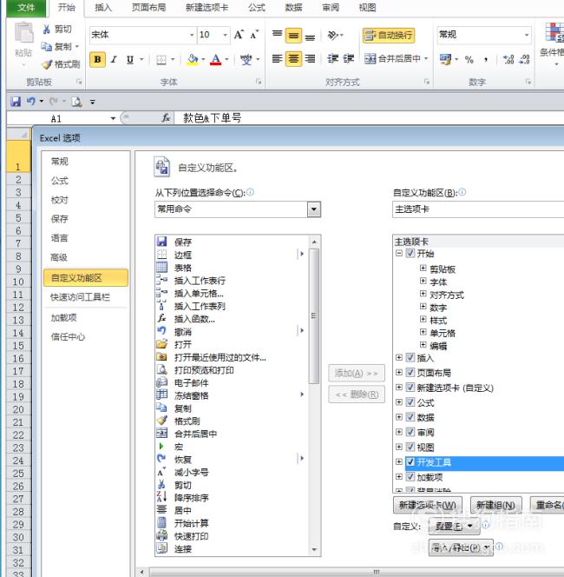Screen dimensions: 564x577
Task: Collapse the 开始 tree node
Action: click(x=399, y=253)
